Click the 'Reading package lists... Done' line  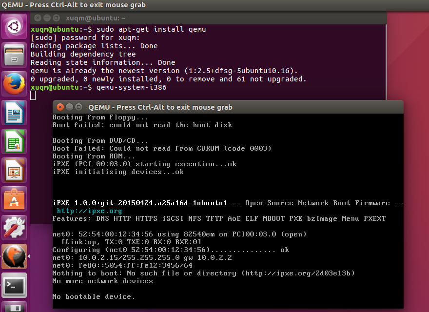94,46
